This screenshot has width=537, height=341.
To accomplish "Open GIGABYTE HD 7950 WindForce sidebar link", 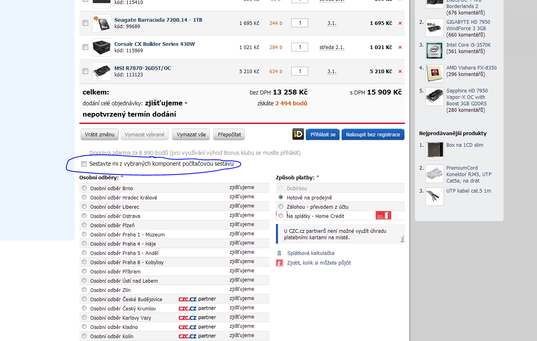I will (x=468, y=25).
